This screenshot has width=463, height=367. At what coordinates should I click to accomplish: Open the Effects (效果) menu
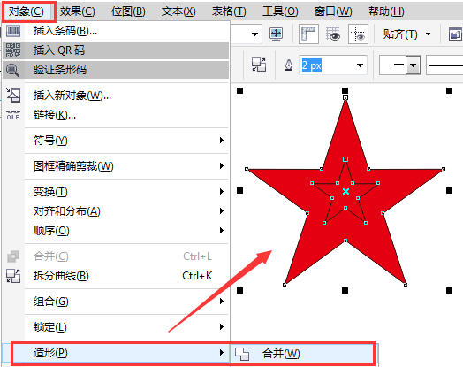click(x=78, y=11)
